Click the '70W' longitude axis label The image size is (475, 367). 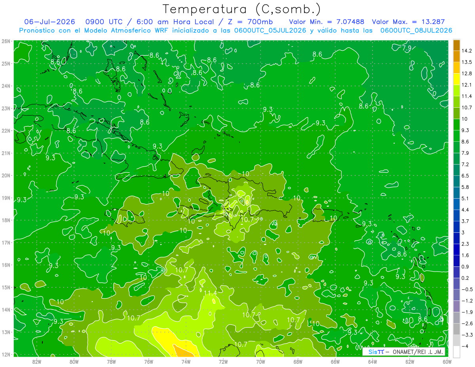pyautogui.click(x=260, y=361)
